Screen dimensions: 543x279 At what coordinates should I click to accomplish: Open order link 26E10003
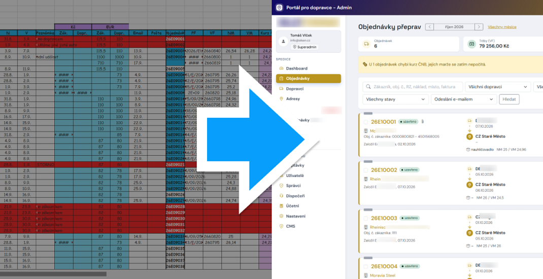pyautogui.click(x=384, y=219)
